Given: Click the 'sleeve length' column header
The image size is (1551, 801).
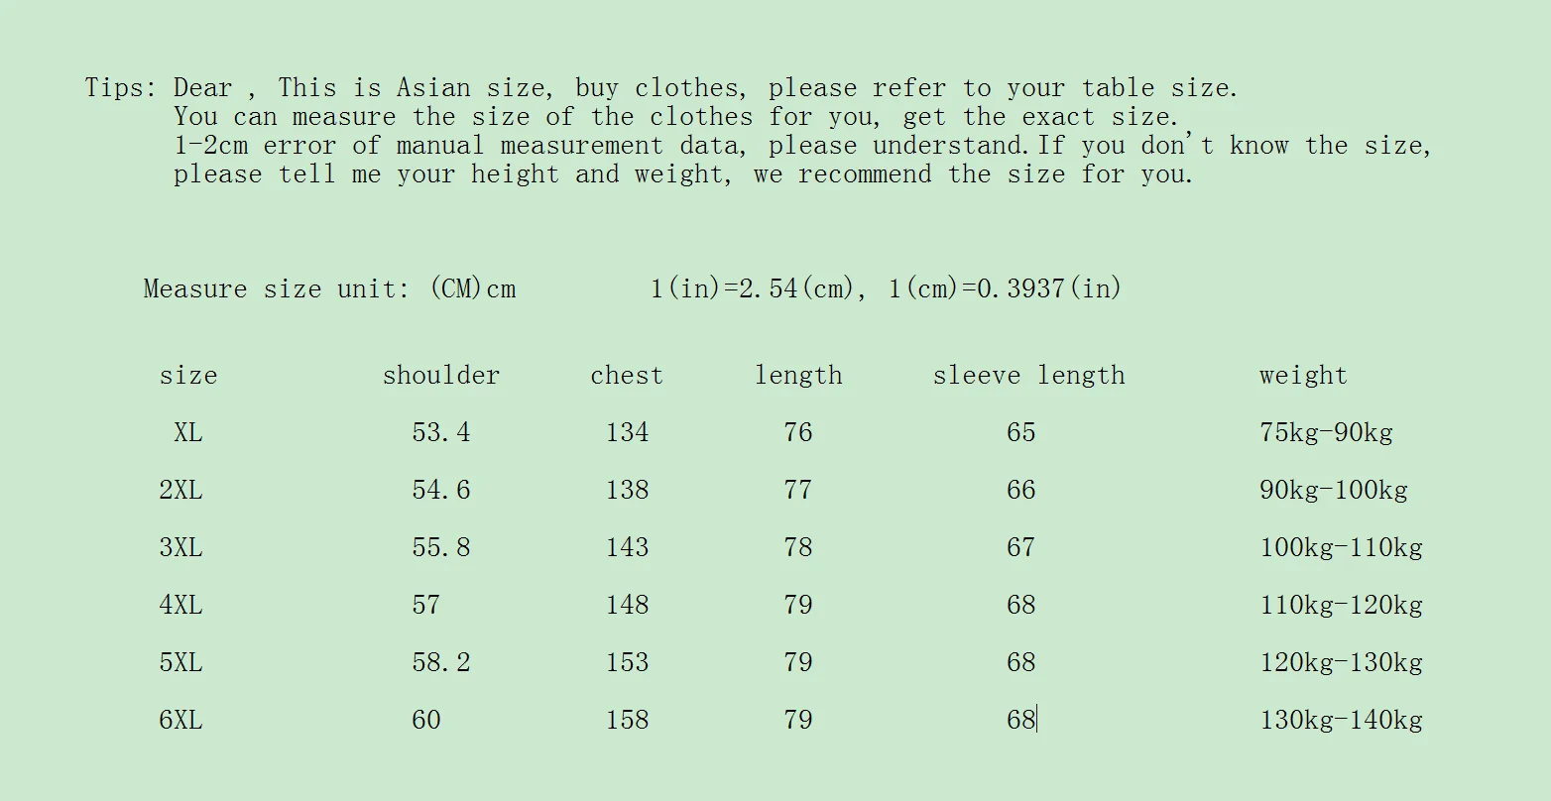Looking at the screenshot, I should [1029, 376].
